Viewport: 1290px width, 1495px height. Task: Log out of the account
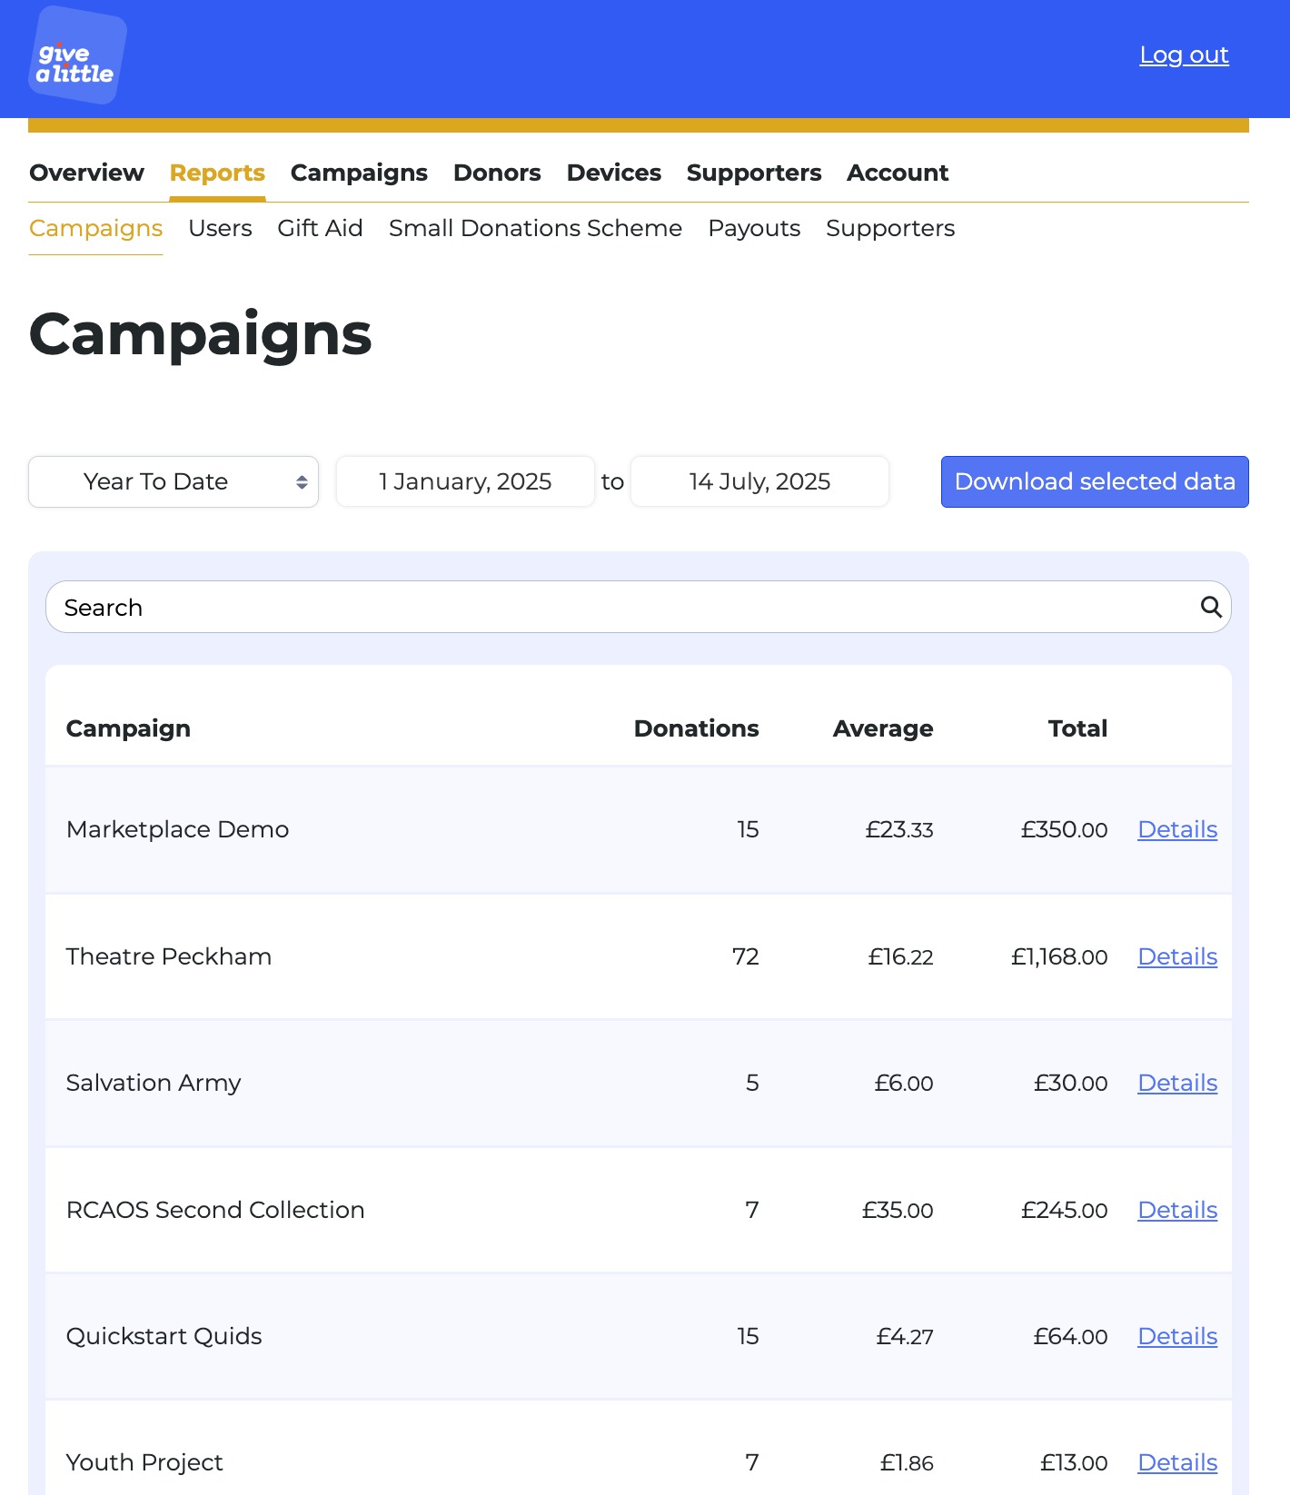pyautogui.click(x=1184, y=55)
